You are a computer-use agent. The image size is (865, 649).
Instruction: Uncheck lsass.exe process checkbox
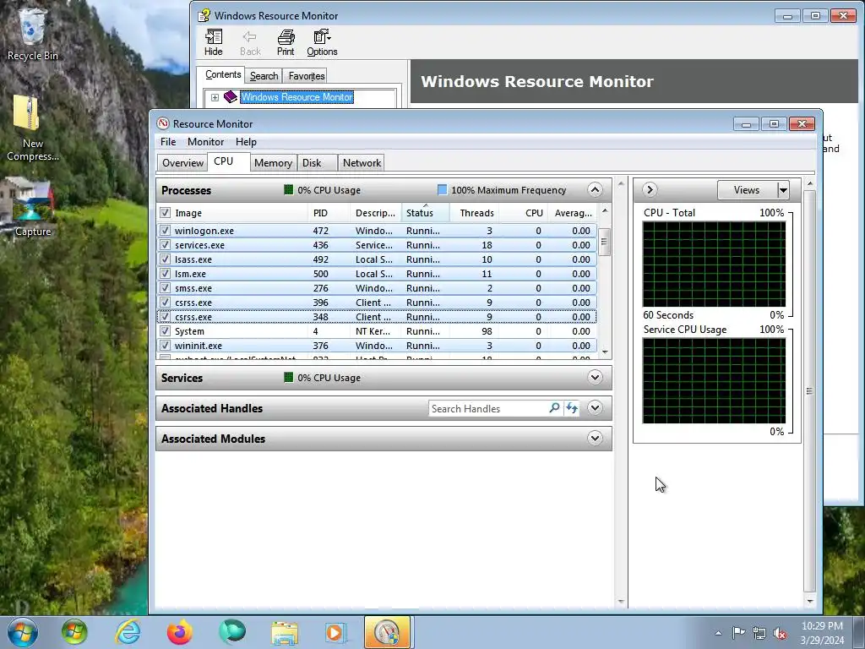pos(165,259)
